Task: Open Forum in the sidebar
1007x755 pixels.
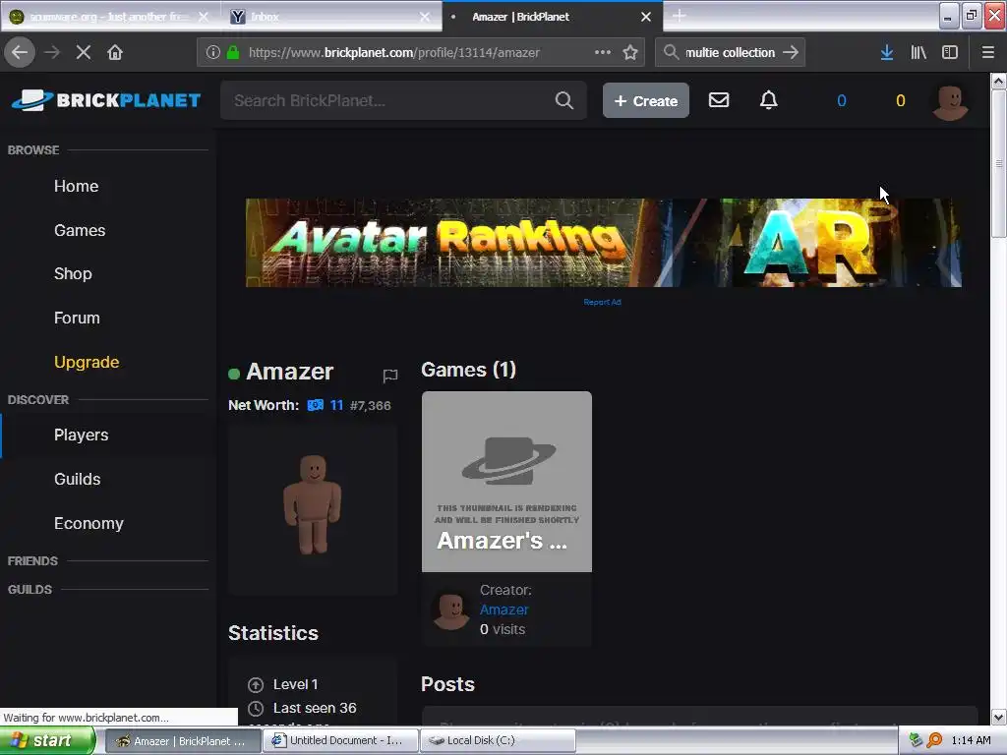Action: [77, 318]
